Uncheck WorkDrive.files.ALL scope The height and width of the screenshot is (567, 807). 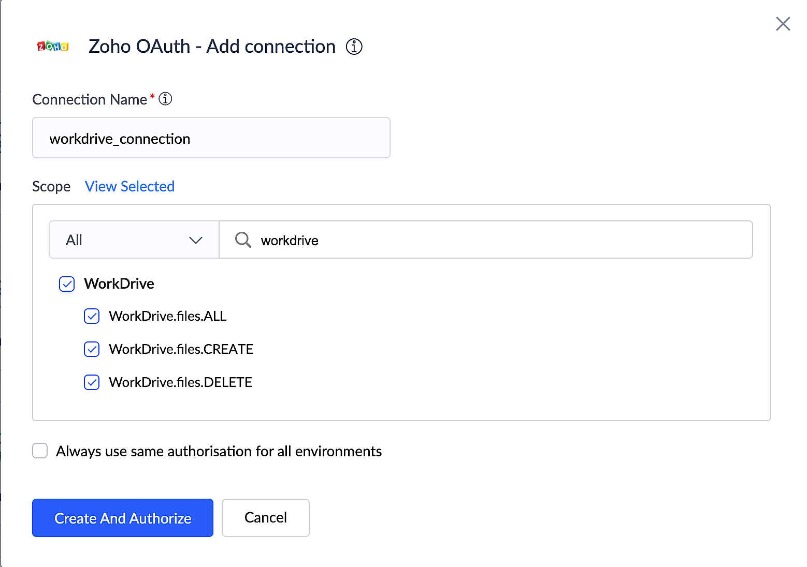coord(92,316)
